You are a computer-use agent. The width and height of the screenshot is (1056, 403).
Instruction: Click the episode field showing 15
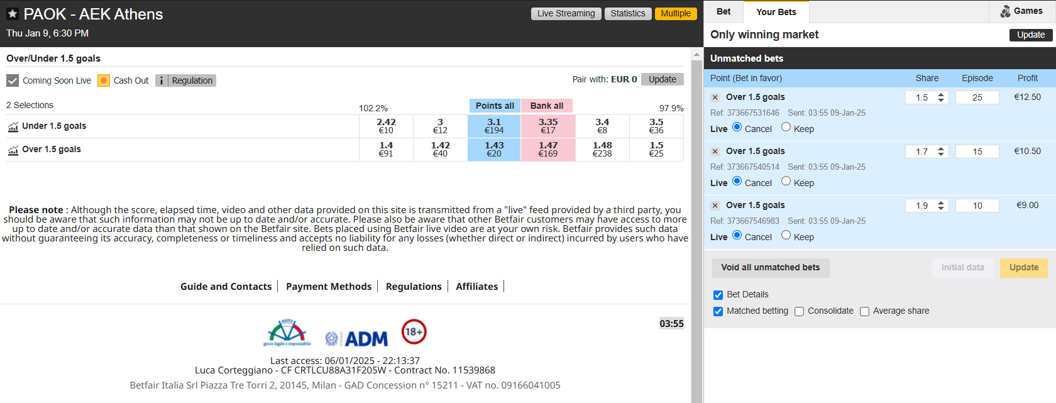pos(977,152)
